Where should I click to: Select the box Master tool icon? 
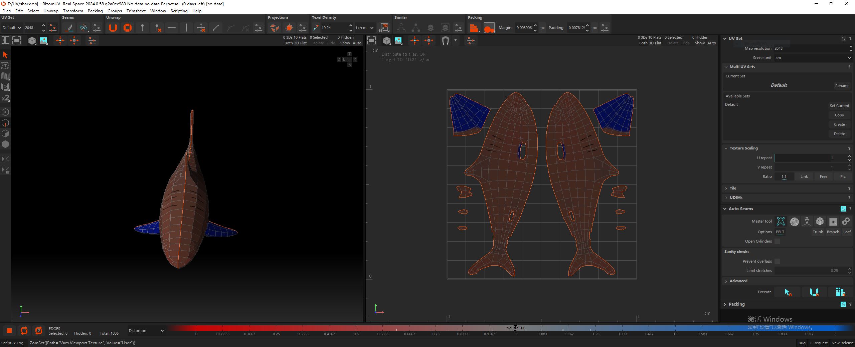click(x=820, y=221)
